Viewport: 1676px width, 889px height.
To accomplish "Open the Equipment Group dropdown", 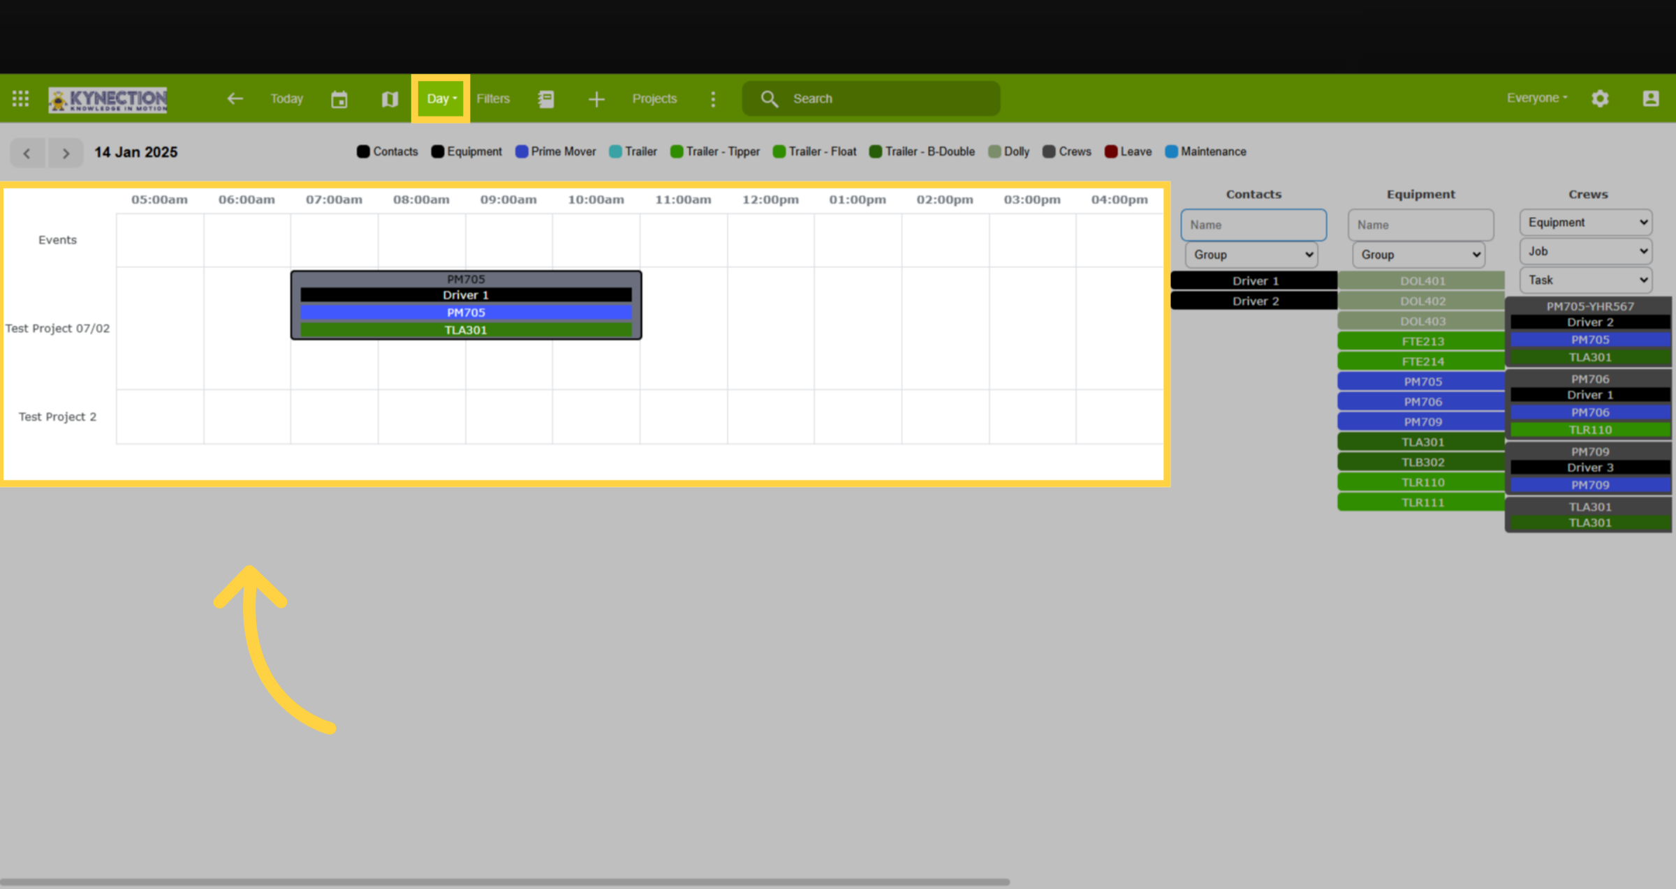I will click(1419, 255).
